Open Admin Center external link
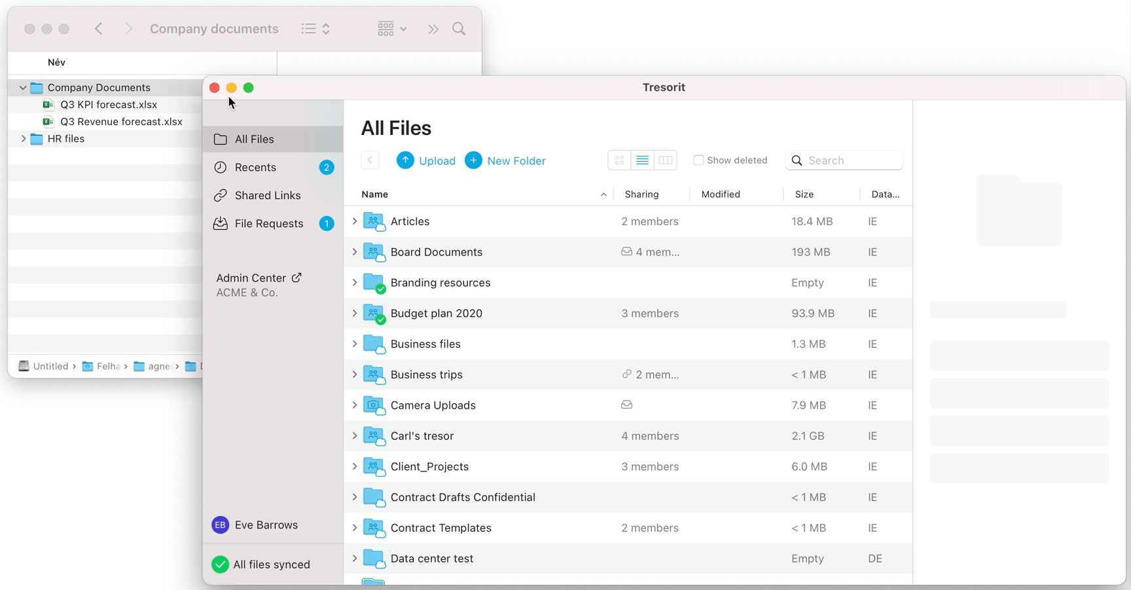 [259, 278]
